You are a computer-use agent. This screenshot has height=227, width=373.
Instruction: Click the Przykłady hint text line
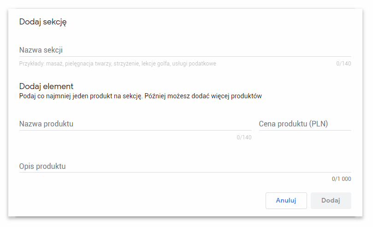(118, 64)
